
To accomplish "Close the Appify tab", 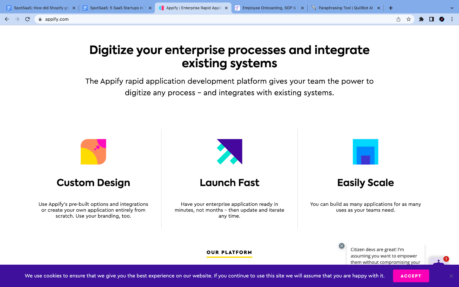I will click(226, 8).
